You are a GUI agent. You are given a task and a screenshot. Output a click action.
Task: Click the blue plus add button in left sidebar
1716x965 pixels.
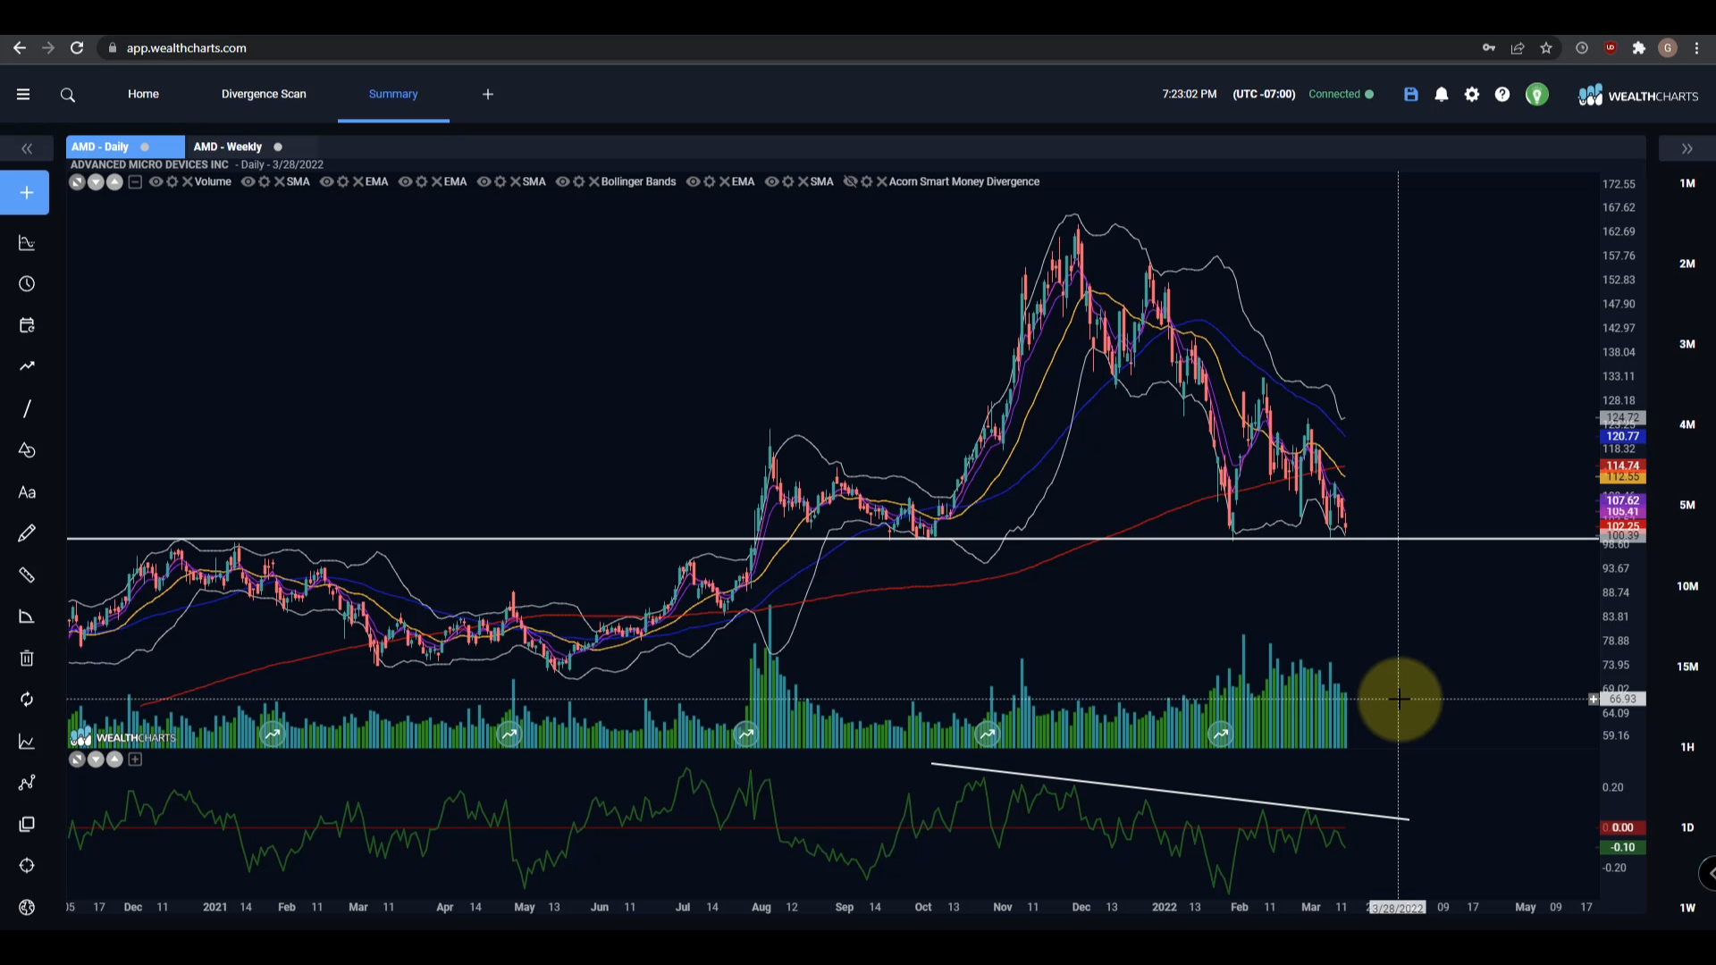coord(26,193)
